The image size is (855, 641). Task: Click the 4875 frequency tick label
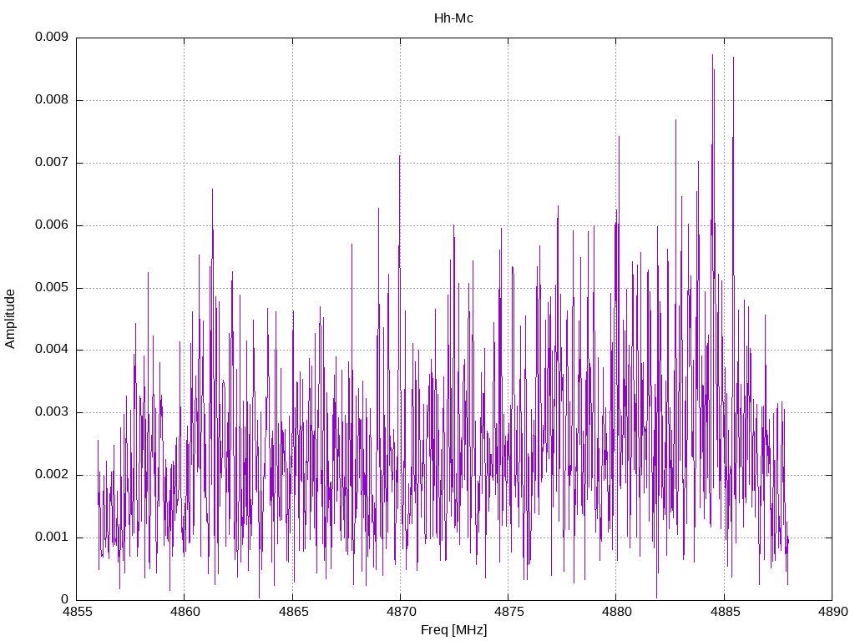(x=508, y=613)
